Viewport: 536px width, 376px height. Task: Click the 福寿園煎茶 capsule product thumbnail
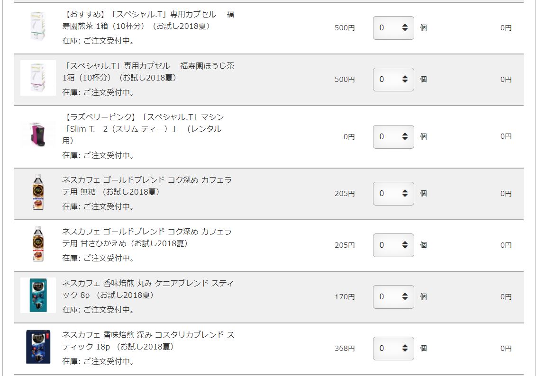pos(38,27)
